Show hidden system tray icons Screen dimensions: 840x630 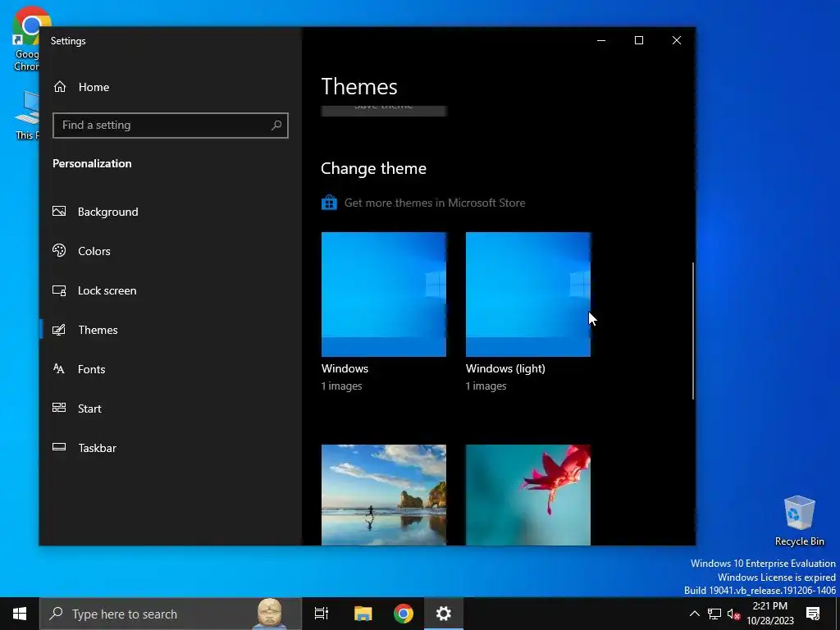point(694,614)
